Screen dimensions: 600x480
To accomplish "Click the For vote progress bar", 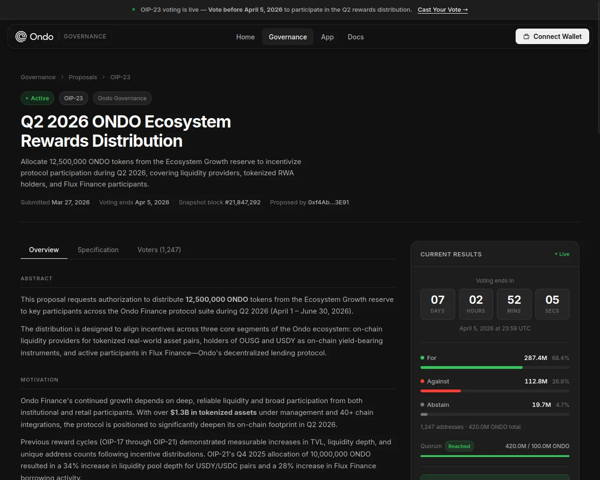I will tap(495, 367).
